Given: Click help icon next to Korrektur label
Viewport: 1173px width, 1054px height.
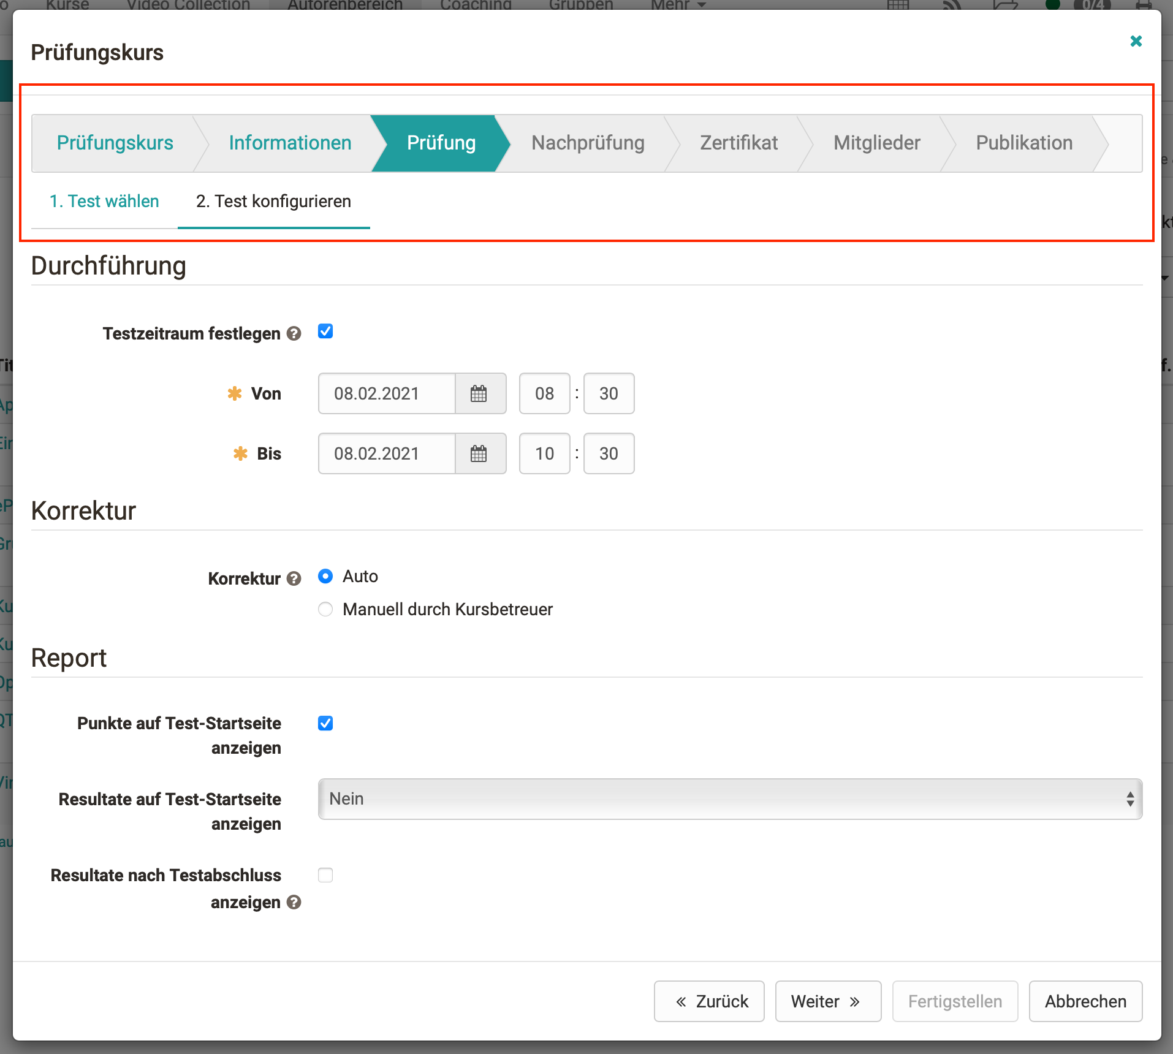Looking at the screenshot, I should (294, 578).
